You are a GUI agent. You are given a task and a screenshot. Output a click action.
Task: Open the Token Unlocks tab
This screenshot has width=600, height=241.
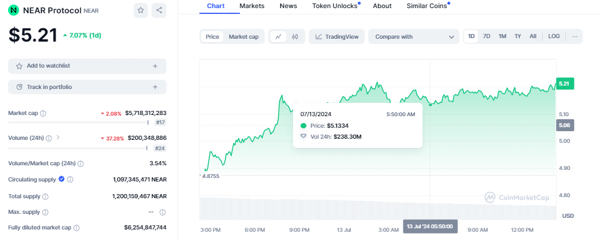[335, 6]
